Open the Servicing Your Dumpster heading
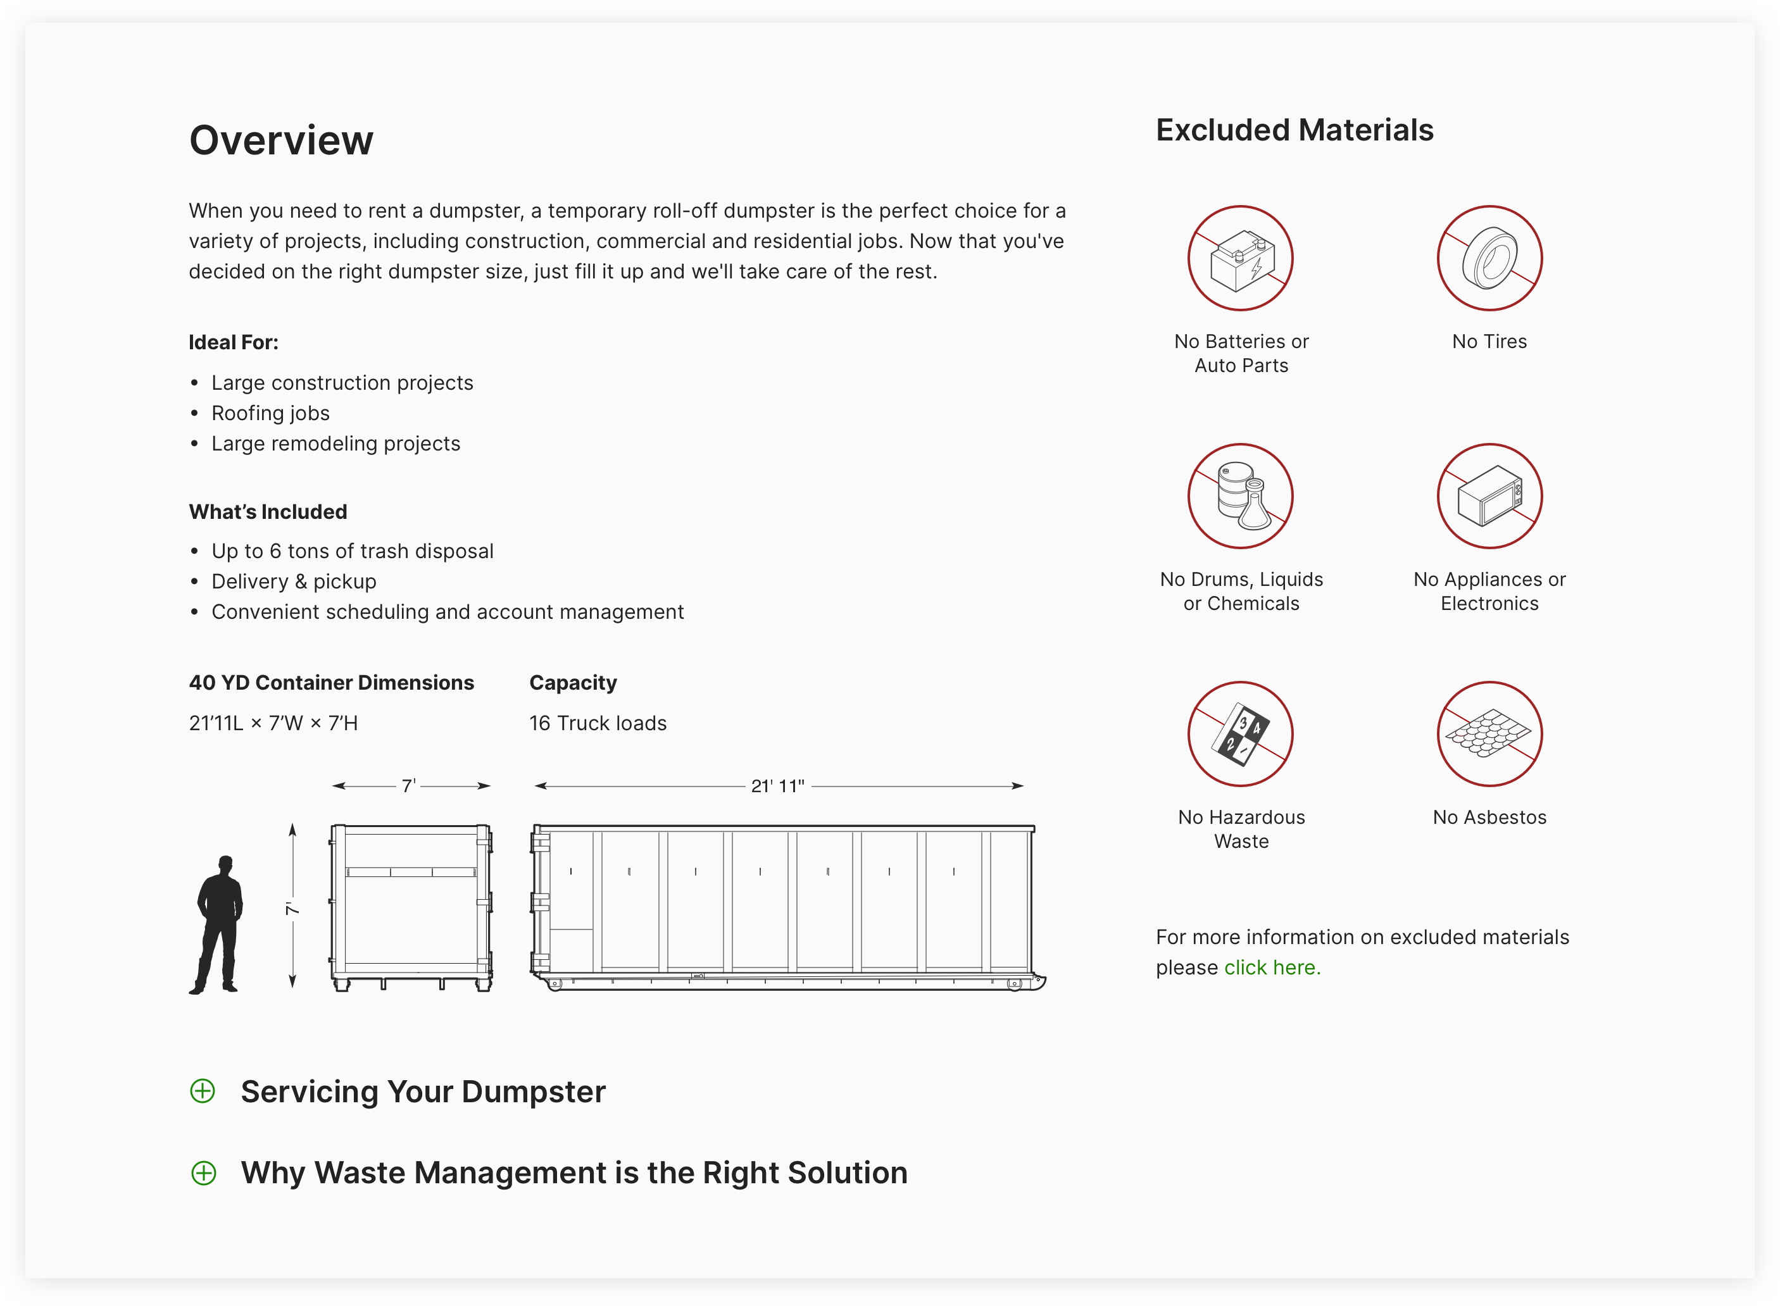Image resolution: width=1780 pixels, height=1306 pixels. pyautogui.click(x=423, y=1091)
